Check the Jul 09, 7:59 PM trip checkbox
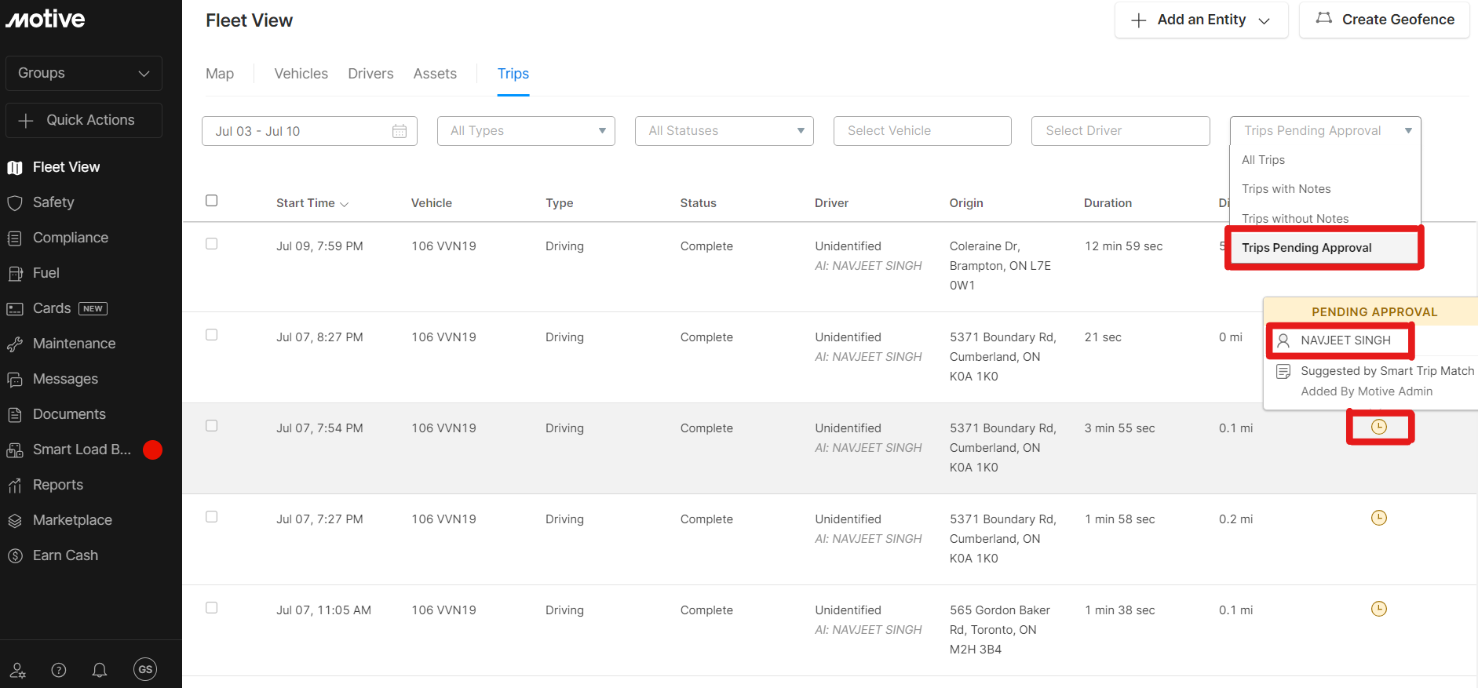Image resolution: width=1478 pixels, height=688 pixels. [x=212, y=244]
